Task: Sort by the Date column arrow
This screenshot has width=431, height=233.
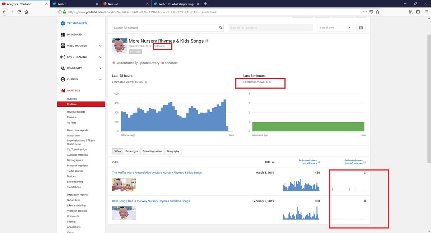Action: pos(273,162)
